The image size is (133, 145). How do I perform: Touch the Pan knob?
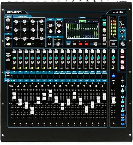[x=58, y=44]
